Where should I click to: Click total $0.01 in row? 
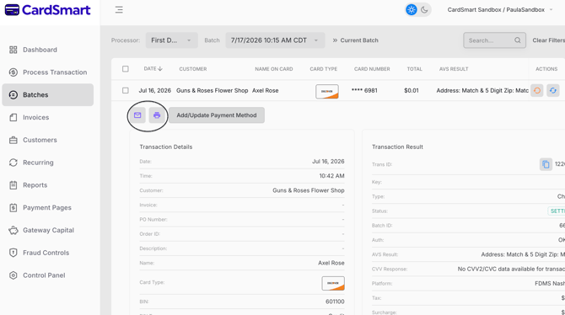(412, 90)
